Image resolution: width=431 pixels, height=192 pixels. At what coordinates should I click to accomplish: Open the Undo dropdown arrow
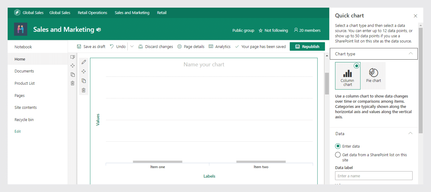click(x=132, y=46)
